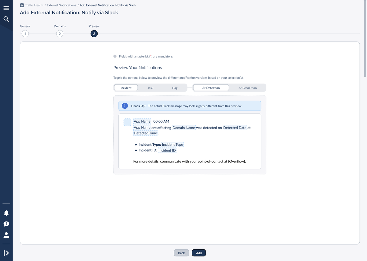
Task: Click the Heads Up! label
Action: tap(138, 106)
